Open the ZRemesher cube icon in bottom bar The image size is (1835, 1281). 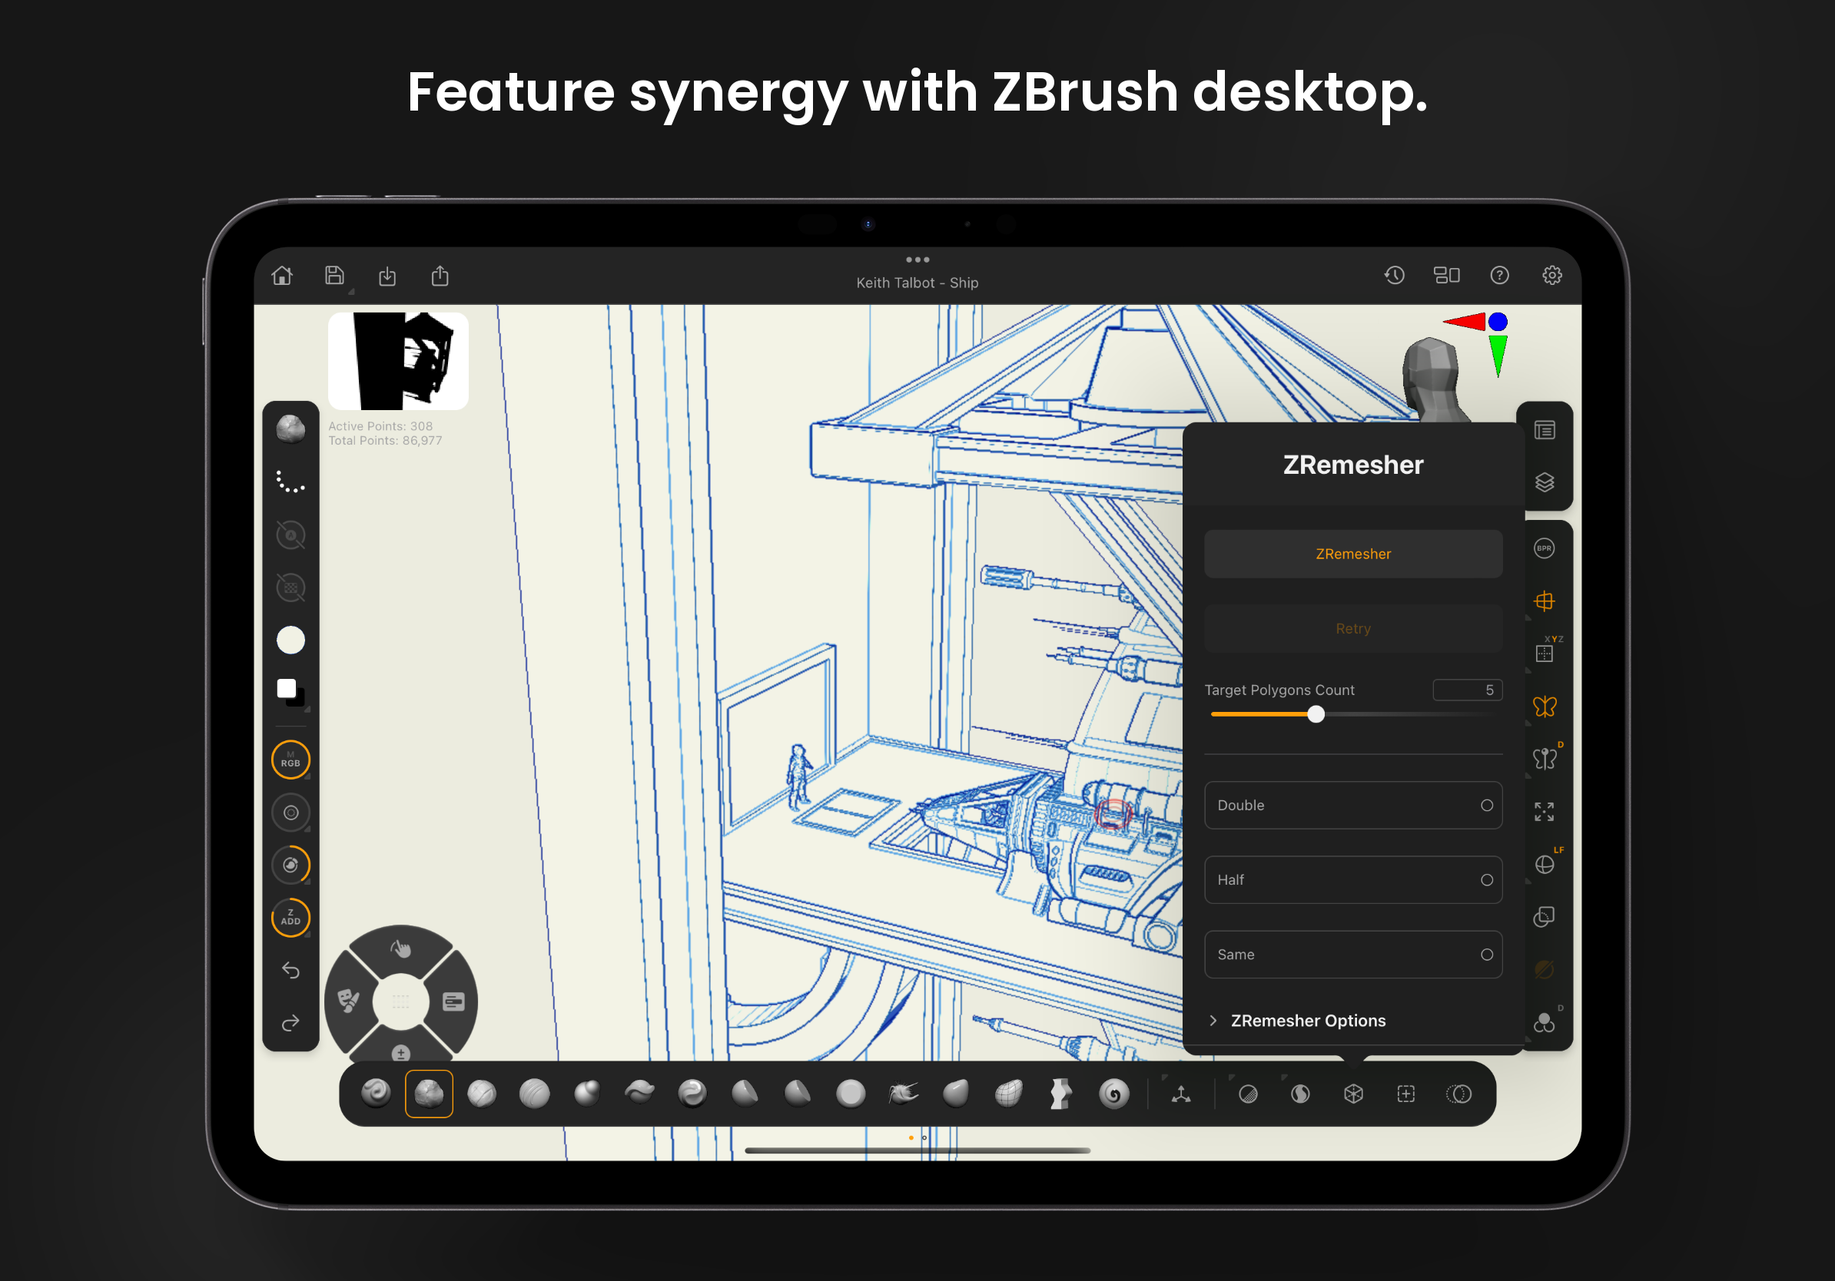pos(1354,1094)
